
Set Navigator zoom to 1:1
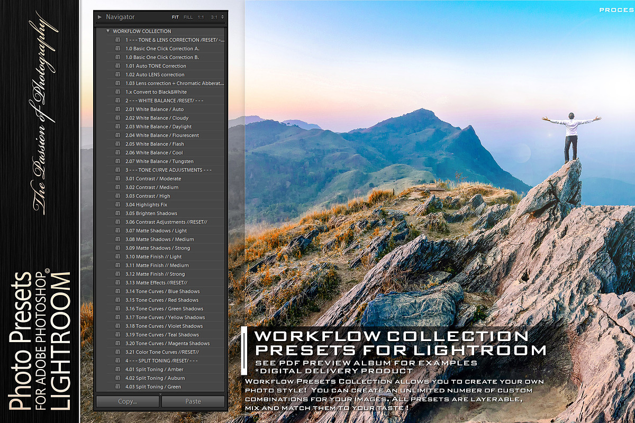pyautogui.click(x=201, y=17)
